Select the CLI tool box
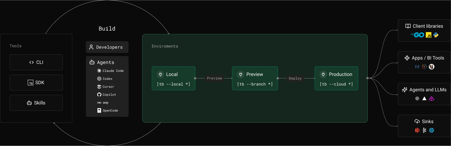This screenshot has width=451, height=146. (36, 62)
